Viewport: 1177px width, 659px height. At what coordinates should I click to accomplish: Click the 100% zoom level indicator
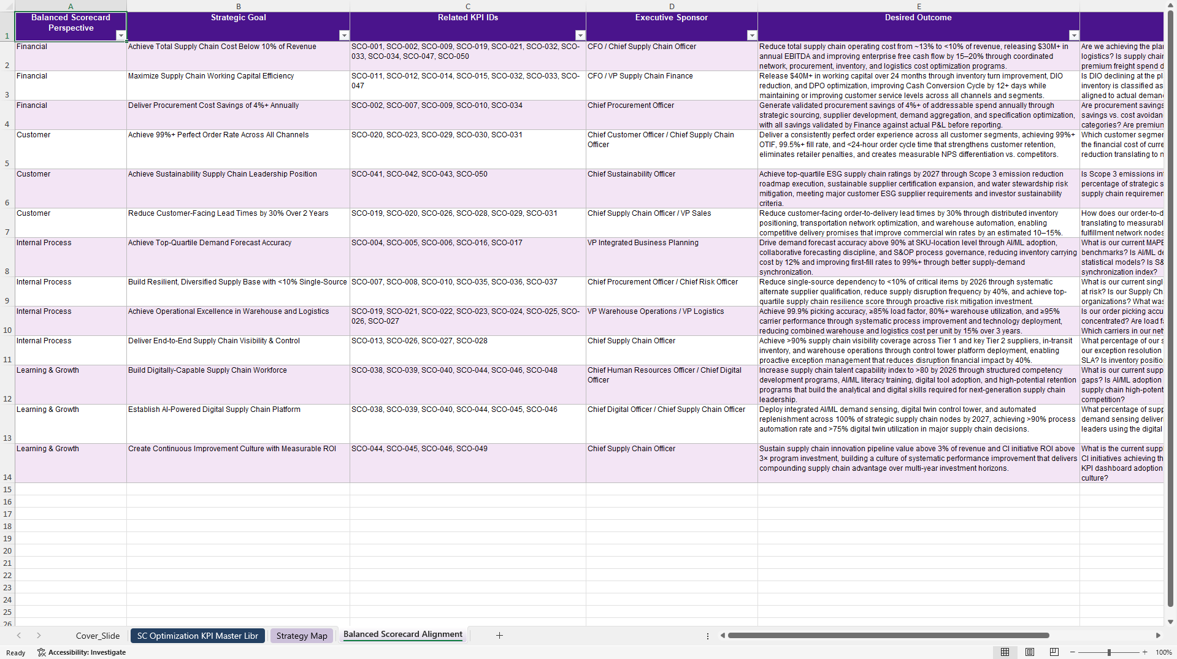pyautogui.click(x=1164, y=652)
